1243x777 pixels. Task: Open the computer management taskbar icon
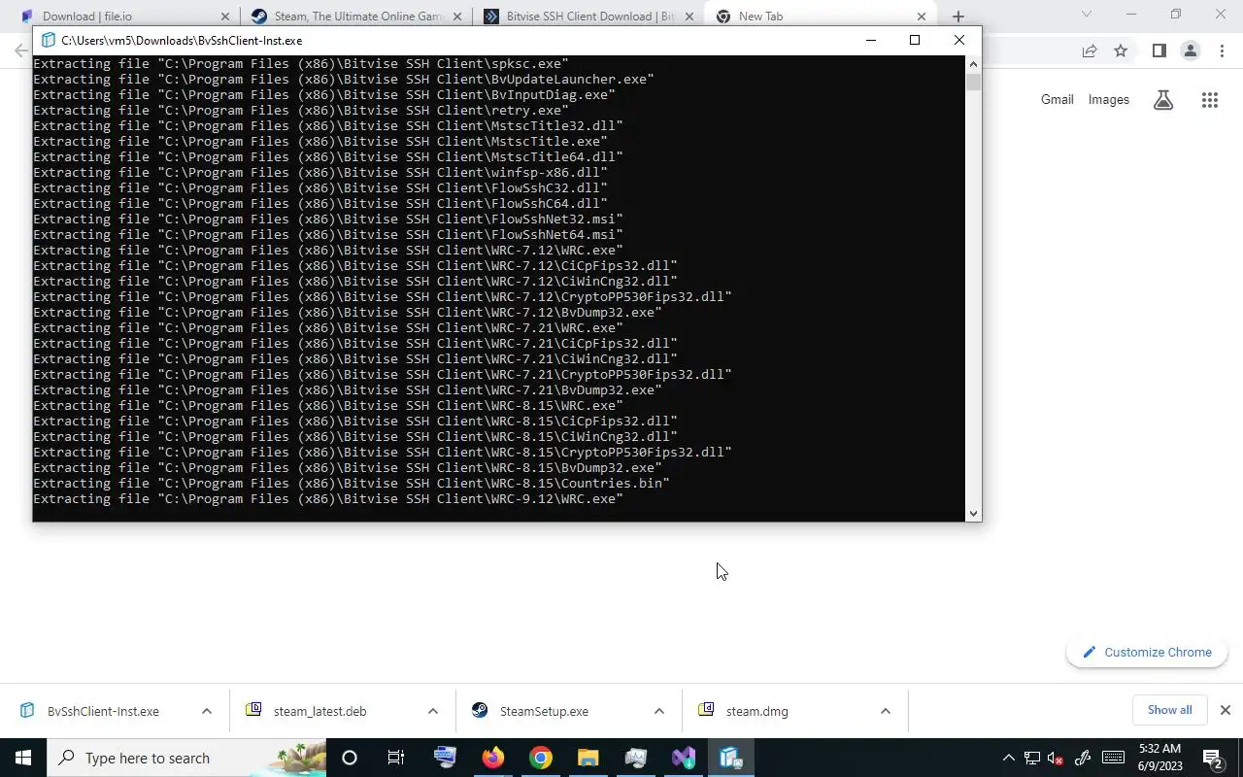445,758
